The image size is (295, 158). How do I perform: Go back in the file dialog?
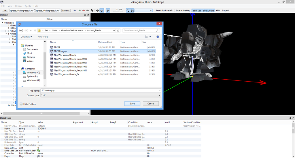21,30
